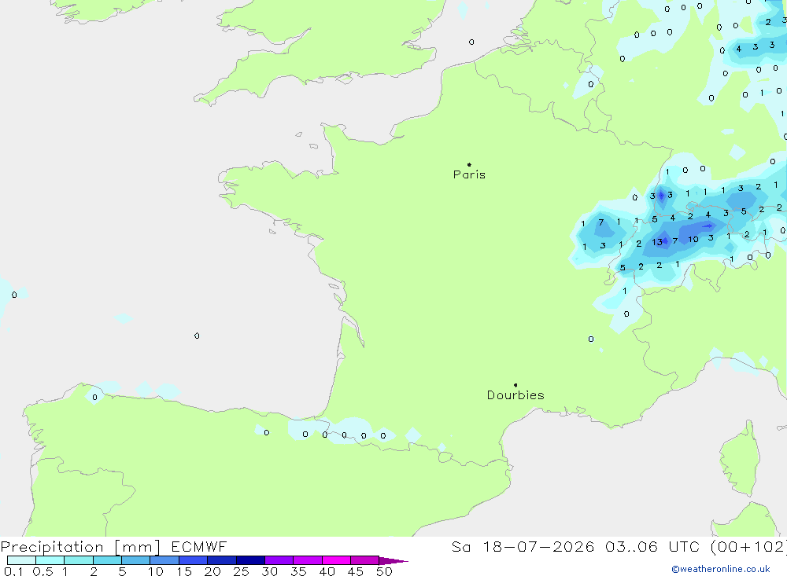This screenshot has width=787, height=576.
Task: Click the Precipitation [mm] title text
Action: point(80,547)
